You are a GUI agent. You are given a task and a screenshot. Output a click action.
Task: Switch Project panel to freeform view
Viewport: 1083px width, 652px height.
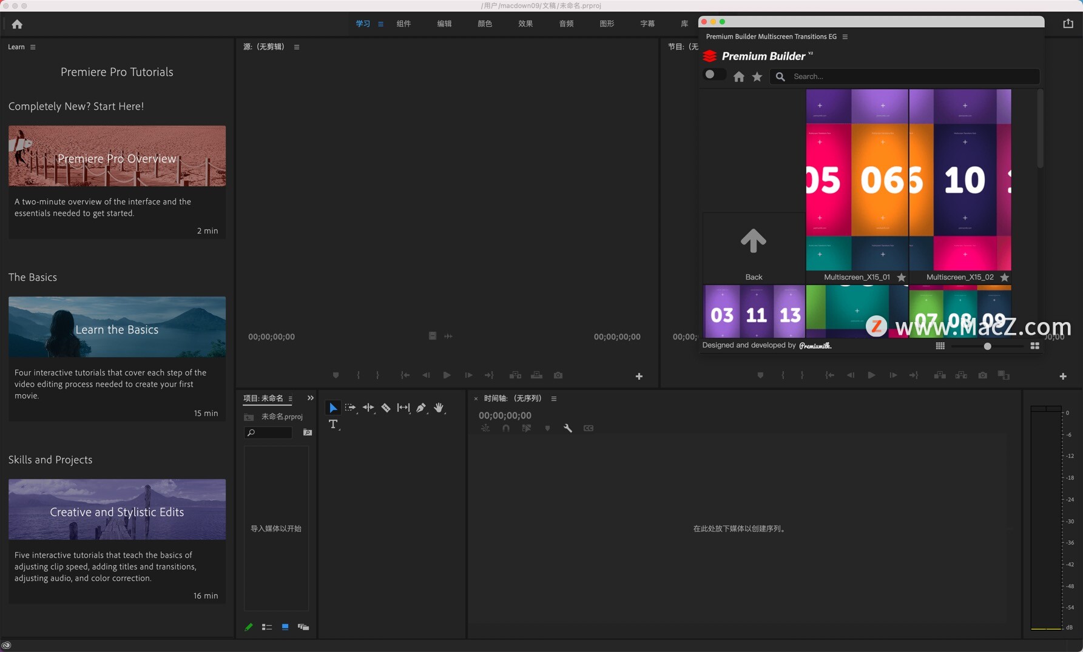click(303, 627)
